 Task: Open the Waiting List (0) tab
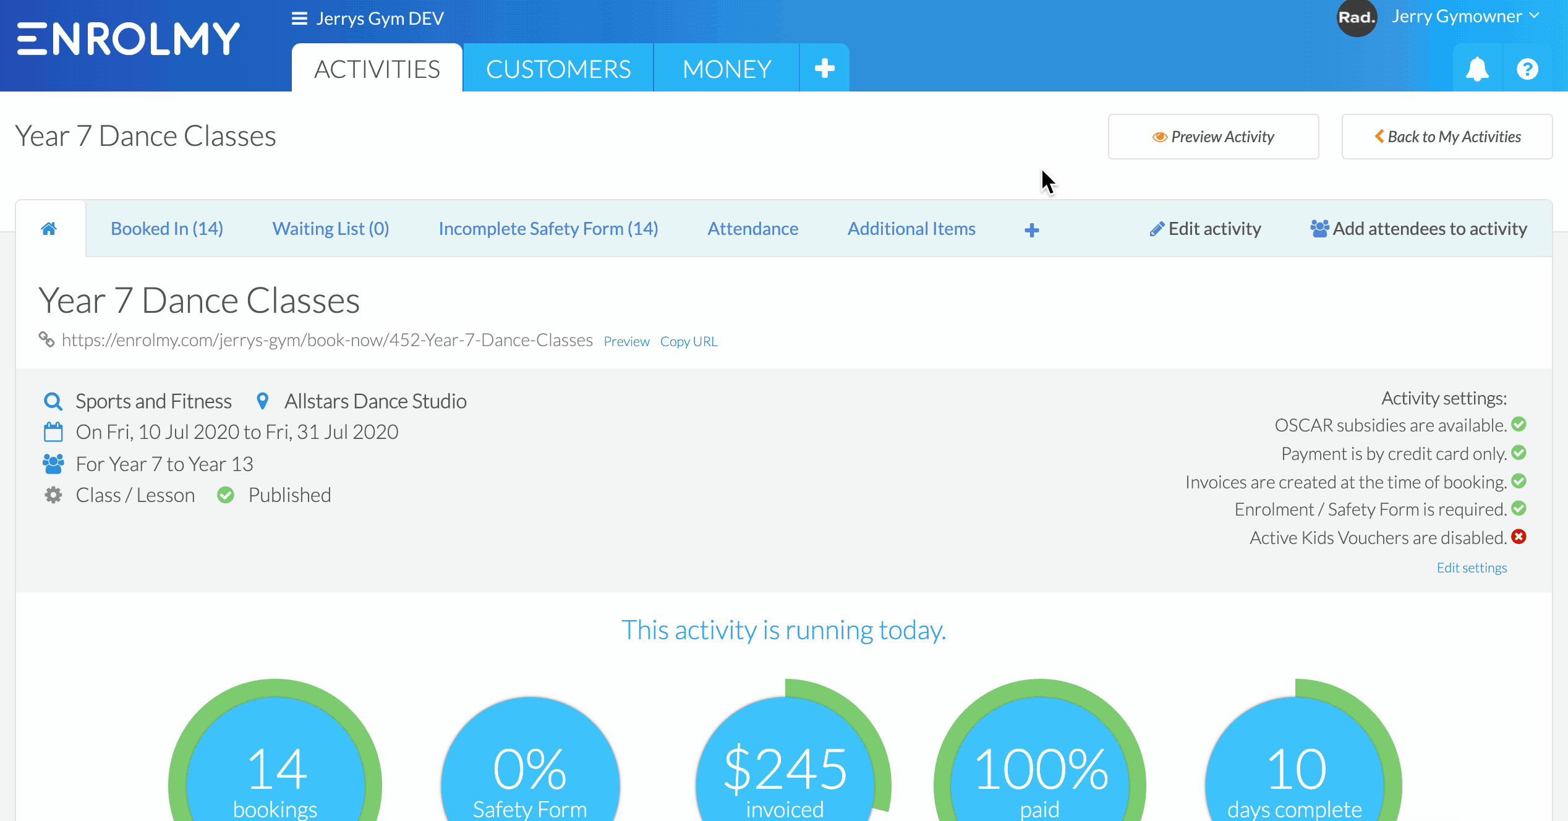[331, 229]
